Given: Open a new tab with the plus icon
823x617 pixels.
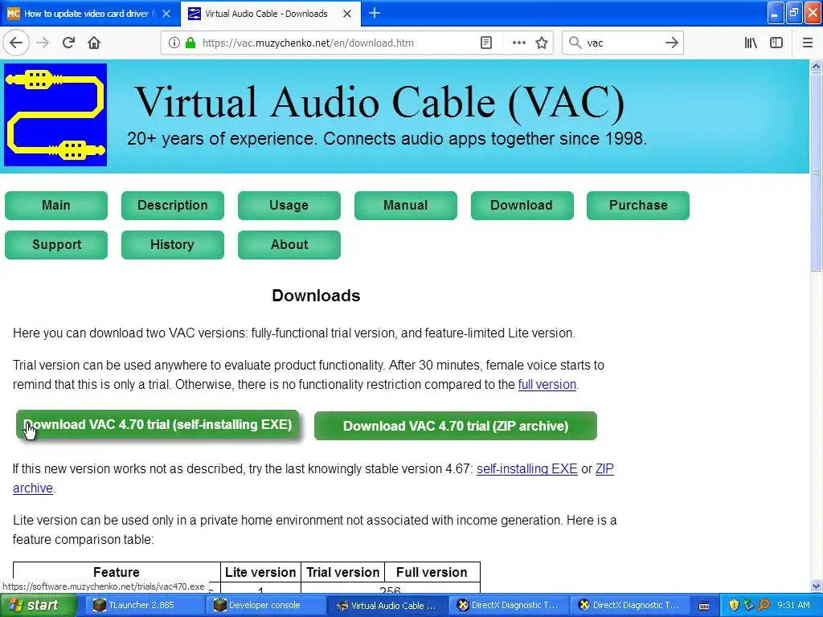Looking at the screenshot, I should pyautogui.click(x=375, y=13).
